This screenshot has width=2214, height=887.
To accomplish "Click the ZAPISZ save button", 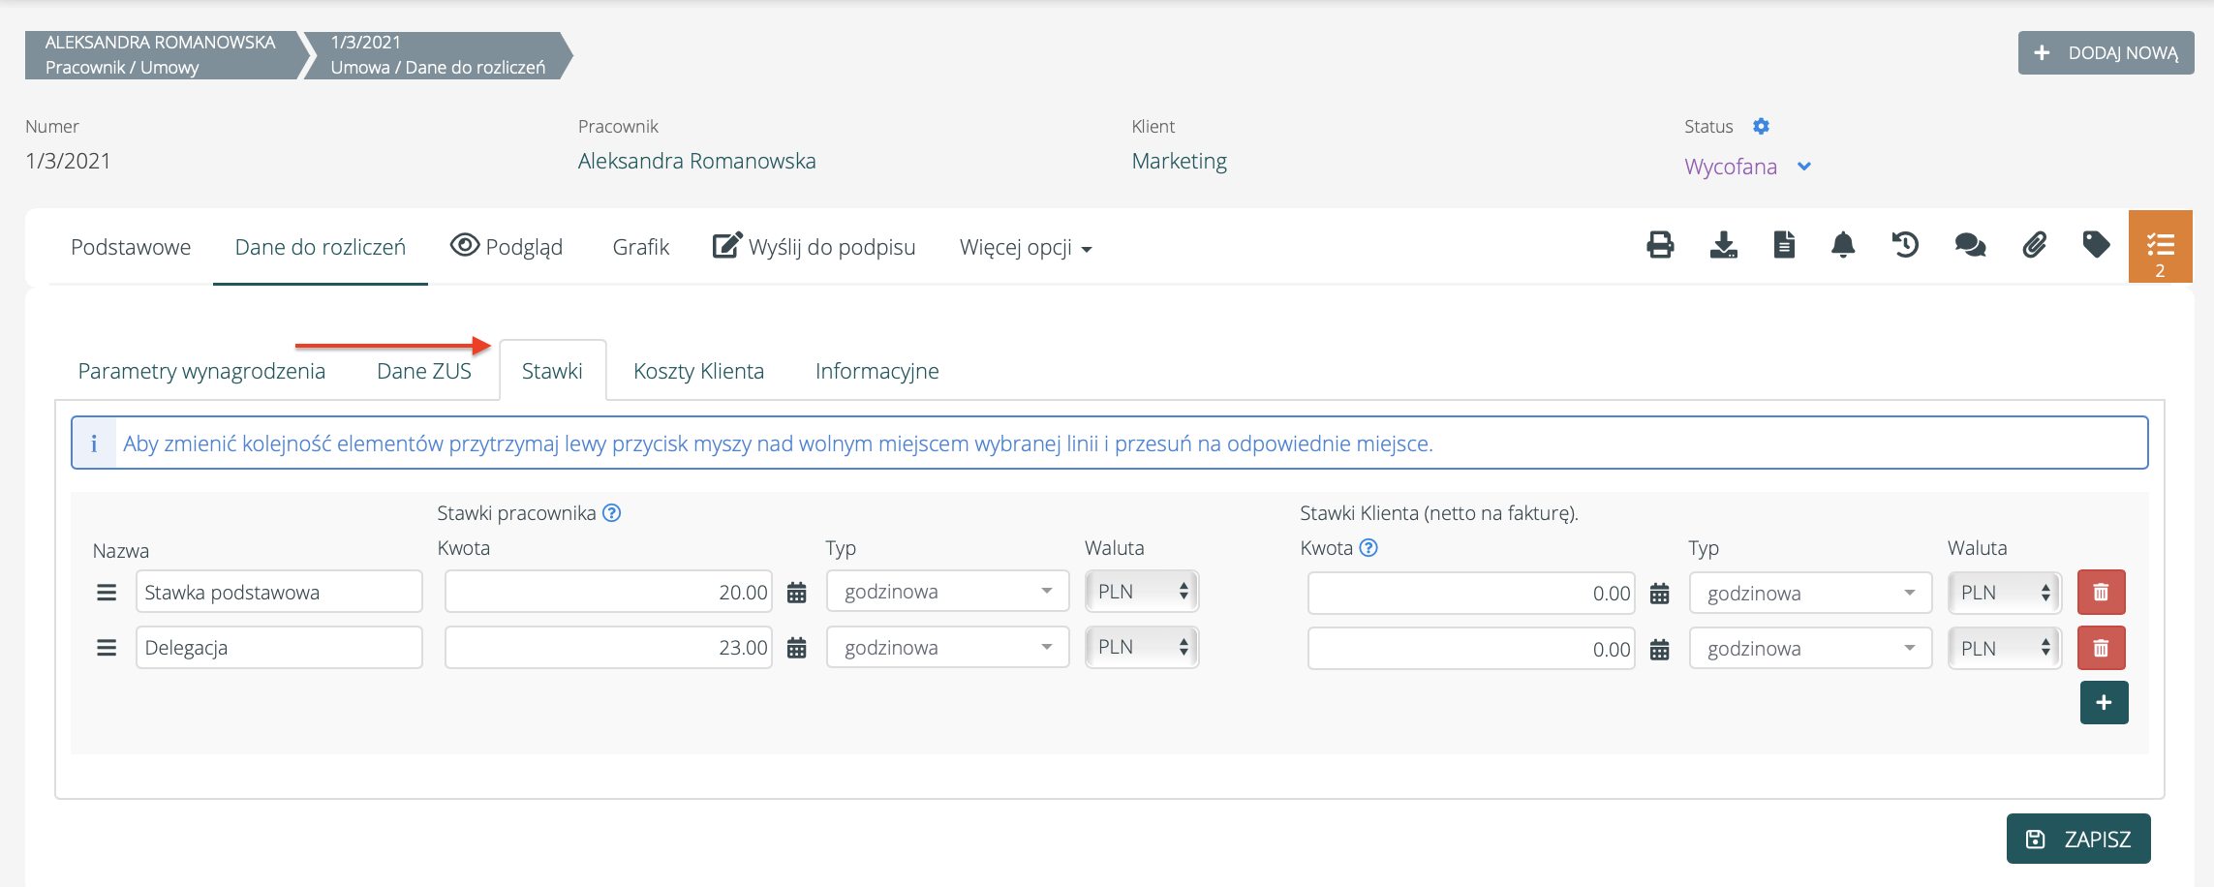I will (2078, 839).
